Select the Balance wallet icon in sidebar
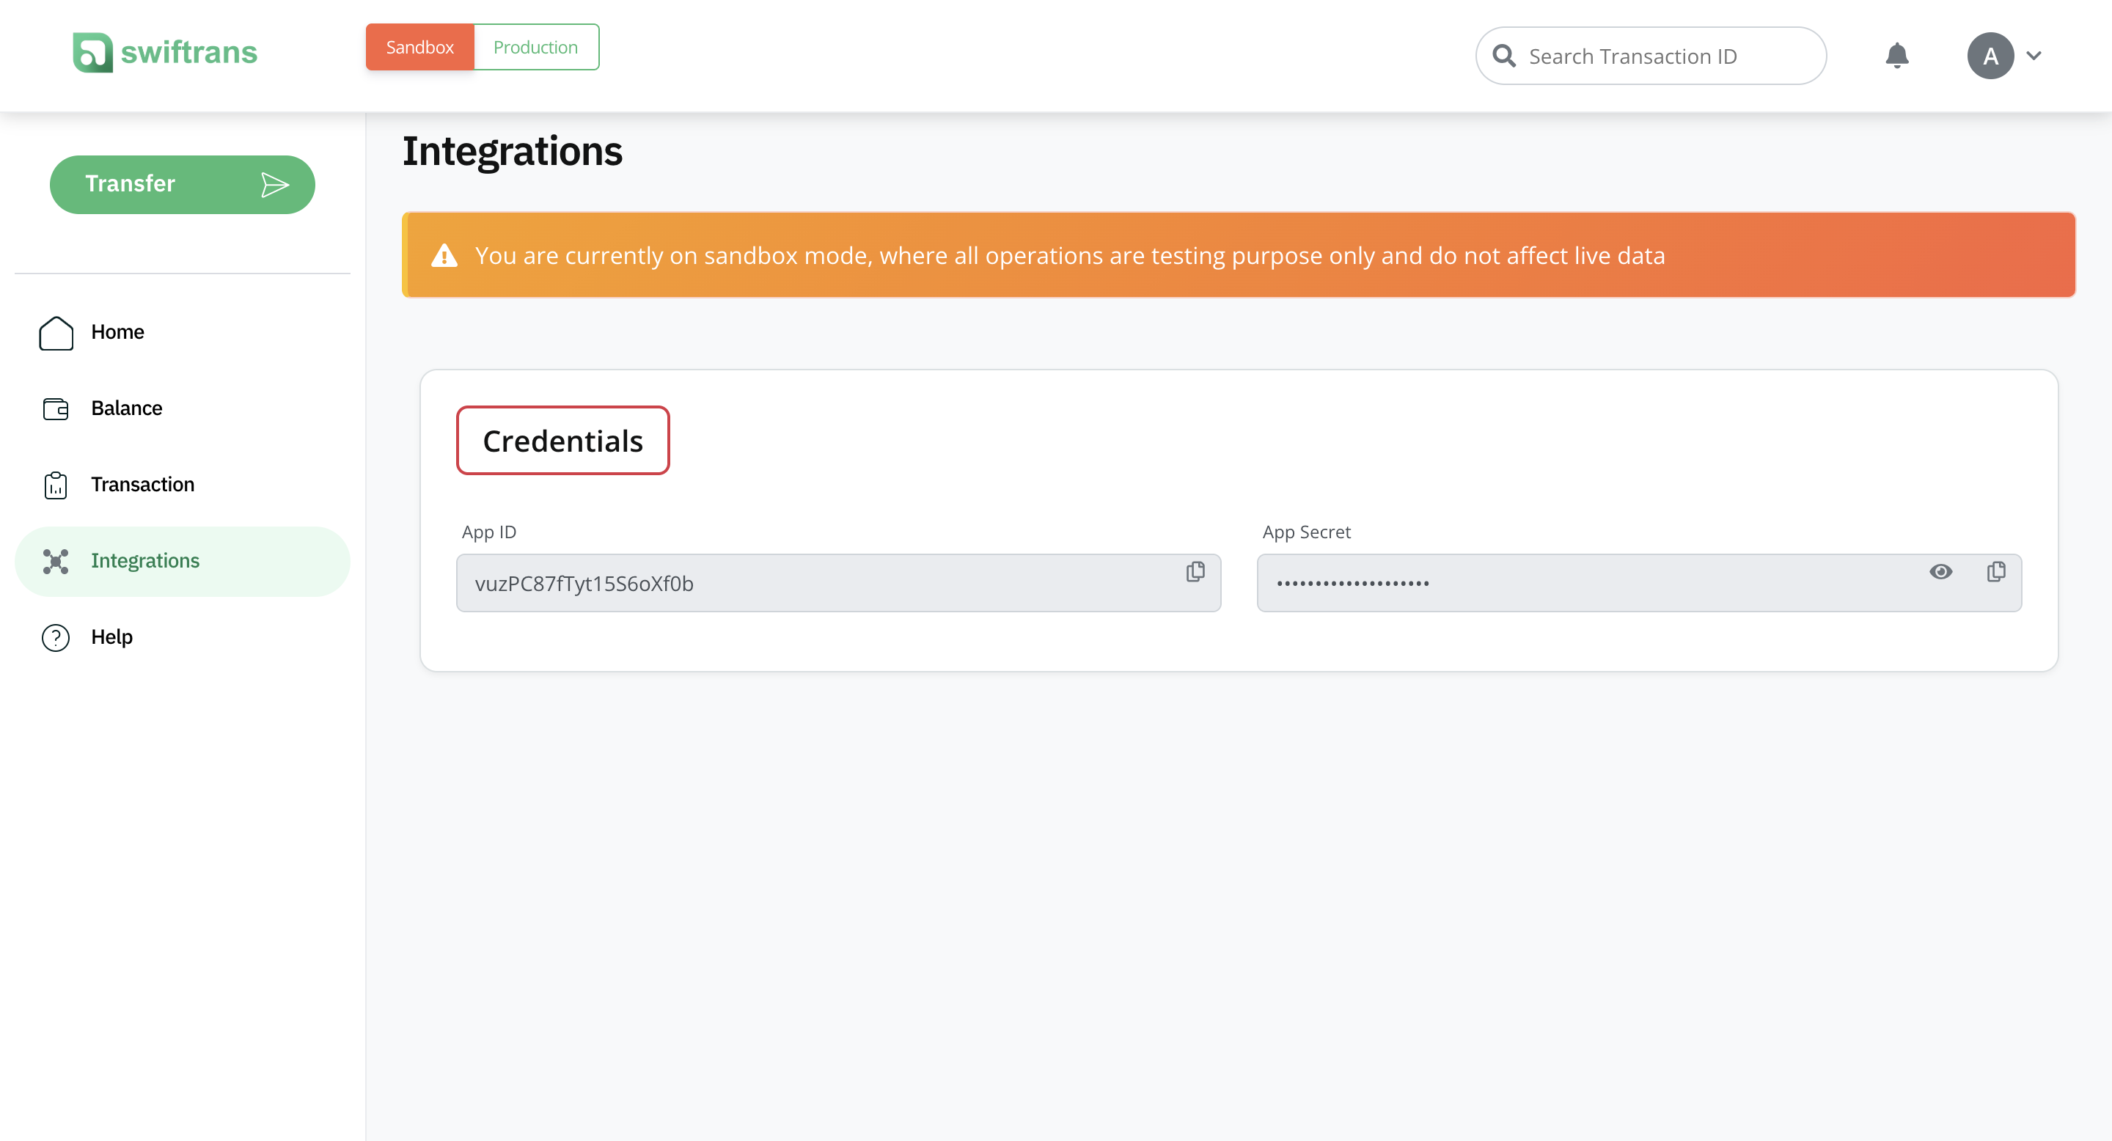The image size is (2112, 1141). [x=55, y=408]
